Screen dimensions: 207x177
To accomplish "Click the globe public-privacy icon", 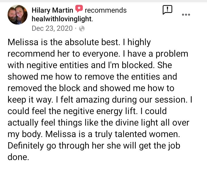I will pos(82,28).
